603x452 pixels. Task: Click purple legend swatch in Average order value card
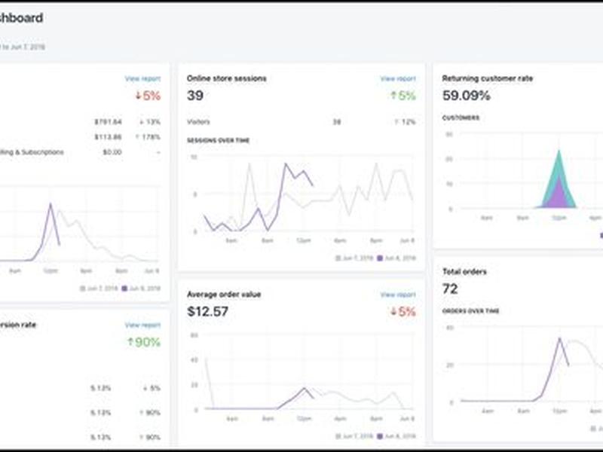[x=380, y=436]
